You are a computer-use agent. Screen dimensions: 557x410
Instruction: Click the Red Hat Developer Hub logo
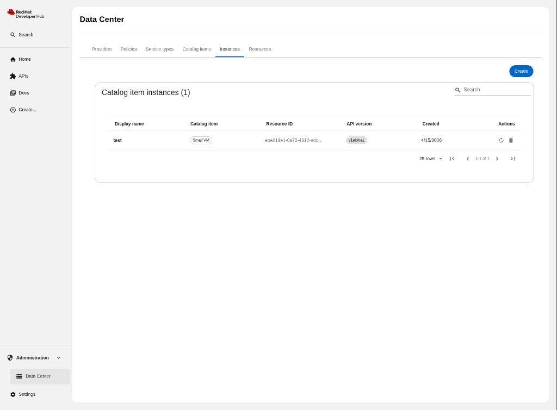pos(26,14)
